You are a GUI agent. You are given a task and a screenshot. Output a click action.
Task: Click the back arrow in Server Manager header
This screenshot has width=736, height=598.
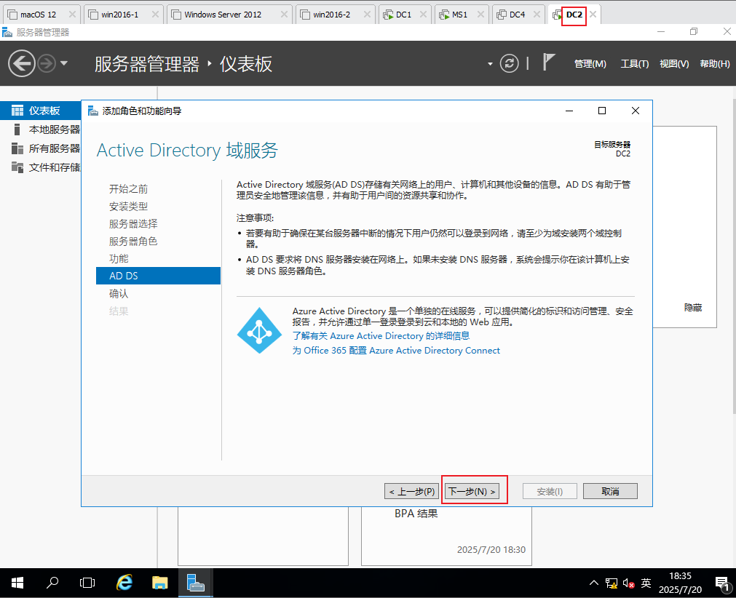click(x=22, y=63)
